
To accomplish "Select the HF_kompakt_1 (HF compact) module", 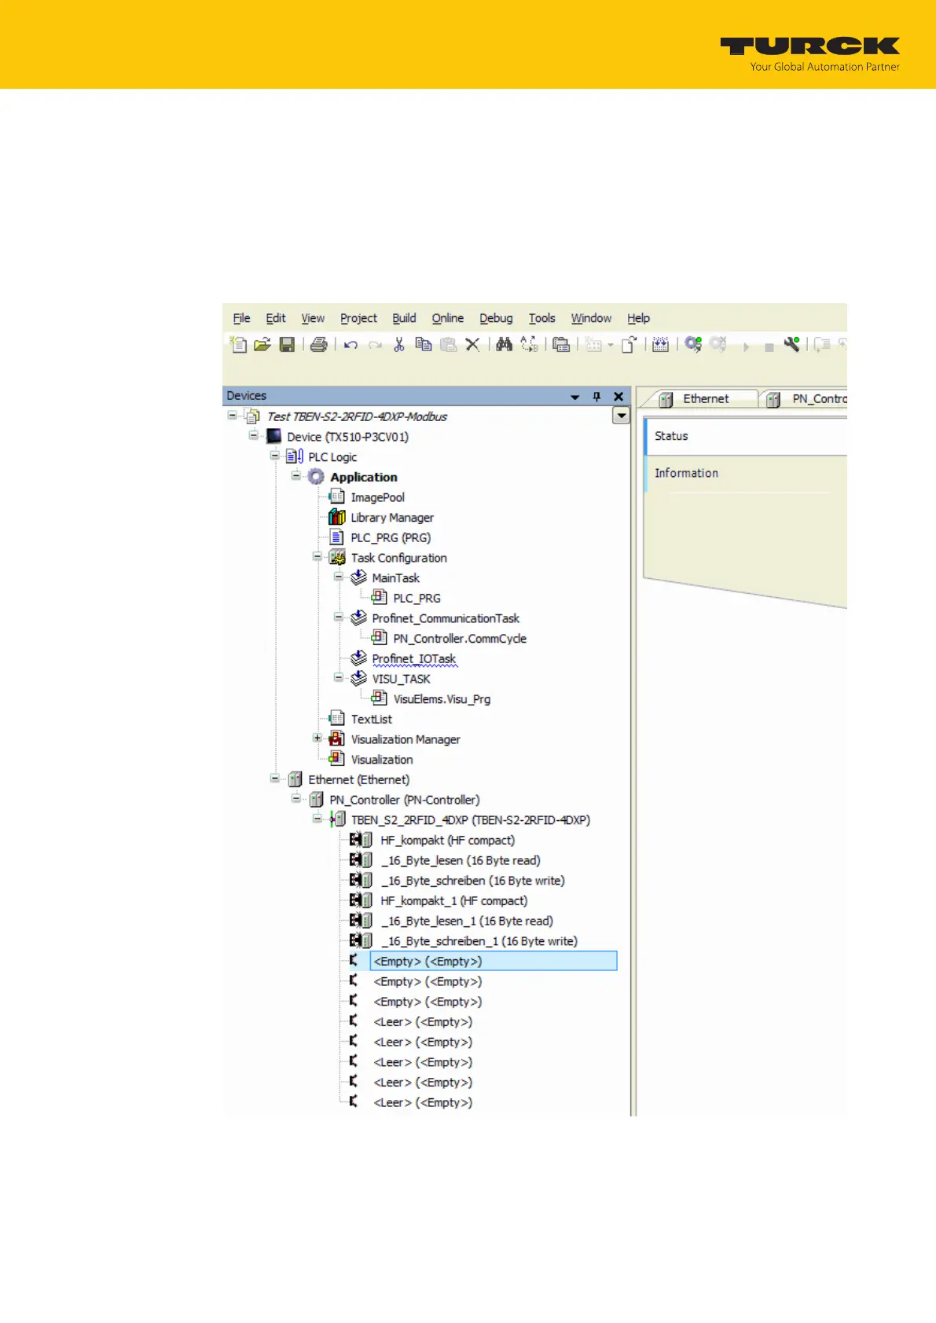I will (453, 901).
